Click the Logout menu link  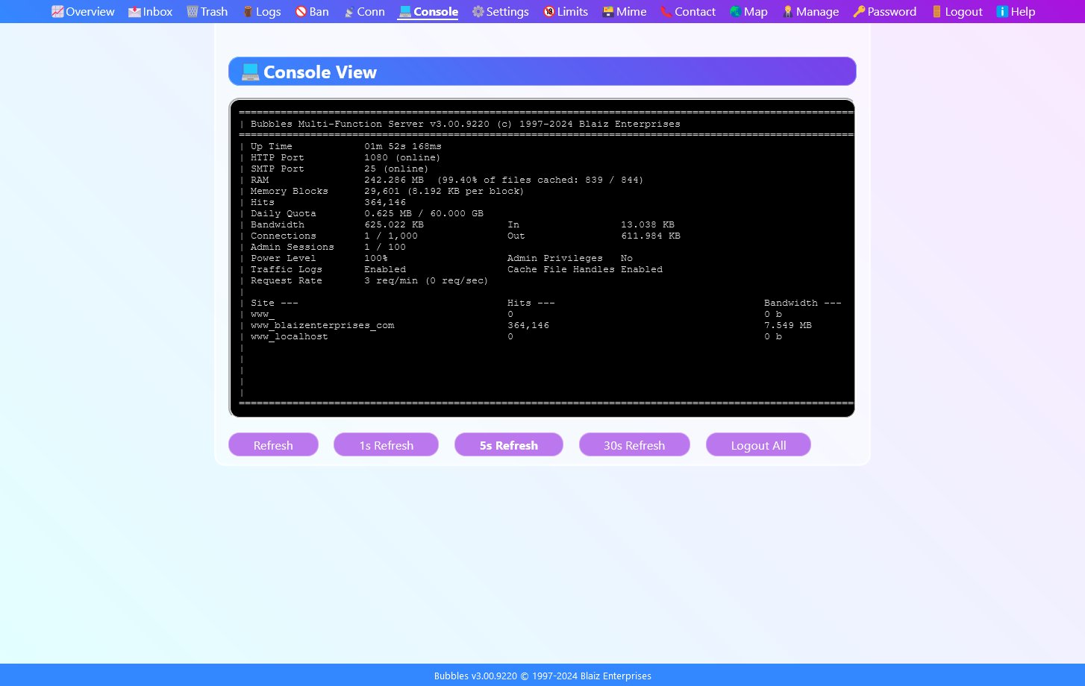[x=957, y=12]
